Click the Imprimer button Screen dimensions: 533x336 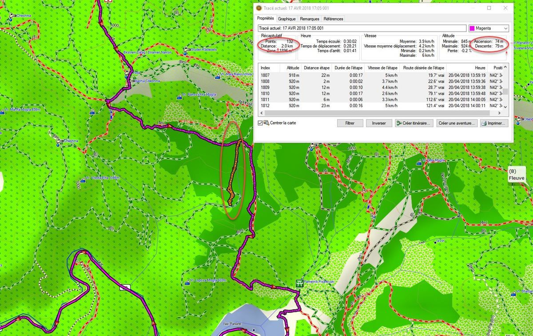[x=494, y=123]
